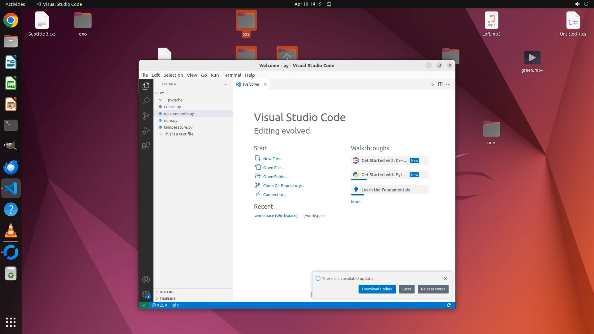Open VLC media player from dock
This screenshot has height=334, width=594.
coord(11,231)
